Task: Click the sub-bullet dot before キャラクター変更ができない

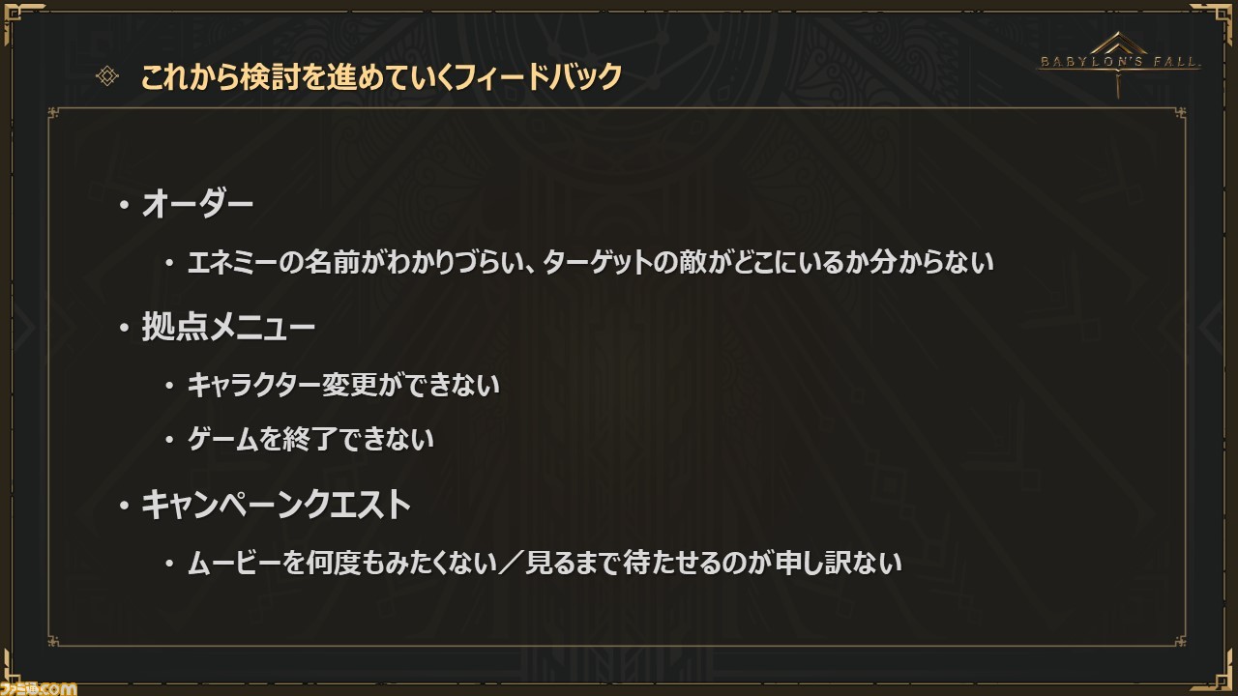Action: [169, 387]
